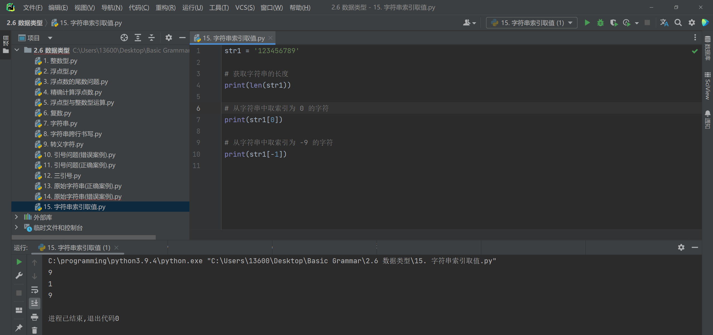Toggle scroll to end in console
This screenshot has height=335, width=713.
tap(35, 303)
